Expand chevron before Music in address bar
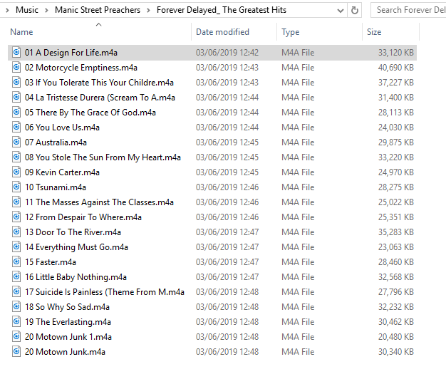The image size is (446, 384). coord(7,10)
